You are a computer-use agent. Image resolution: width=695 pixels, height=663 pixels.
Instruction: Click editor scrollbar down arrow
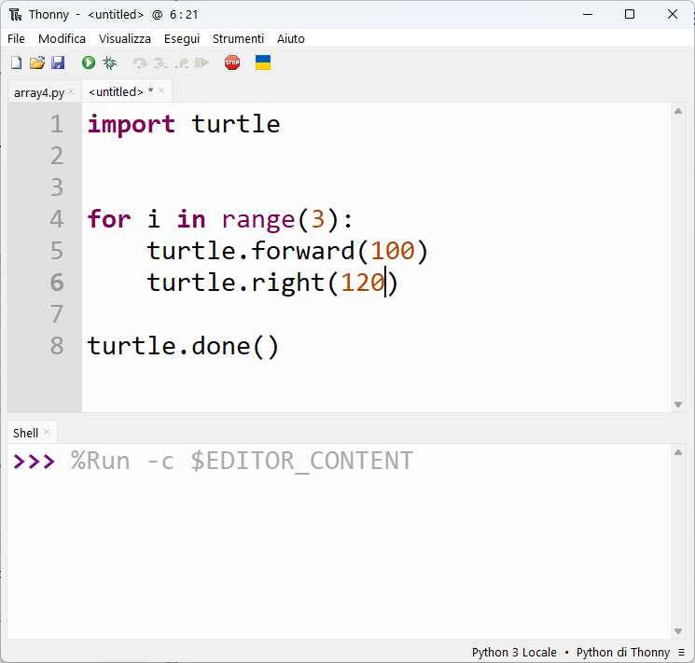[677, 404]
